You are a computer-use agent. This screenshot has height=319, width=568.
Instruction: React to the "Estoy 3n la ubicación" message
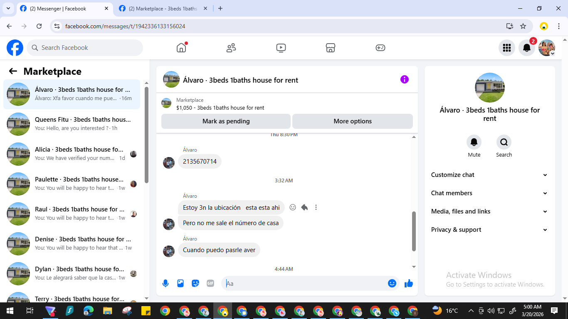[x=293, y=207]
